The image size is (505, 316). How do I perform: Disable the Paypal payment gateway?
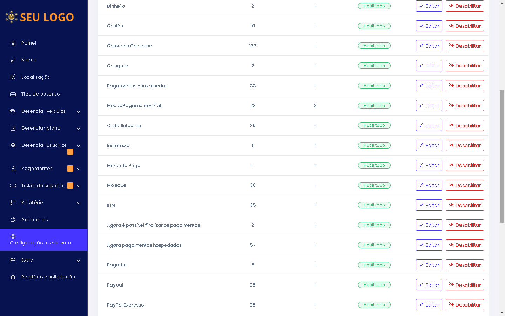(464, 285)
